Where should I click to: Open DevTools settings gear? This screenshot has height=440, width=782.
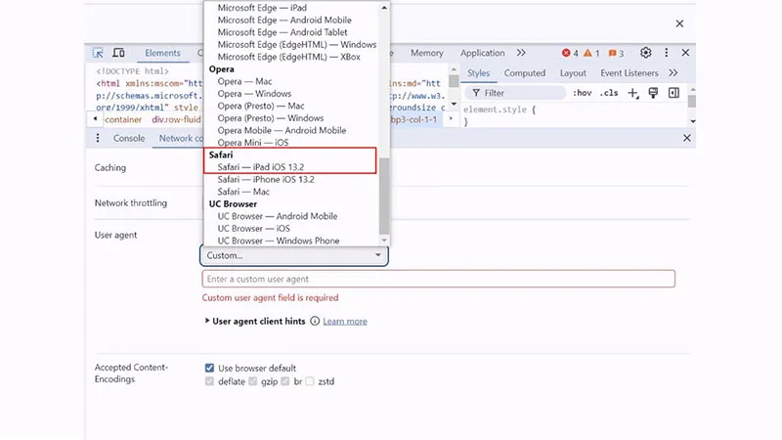(646, 53)
